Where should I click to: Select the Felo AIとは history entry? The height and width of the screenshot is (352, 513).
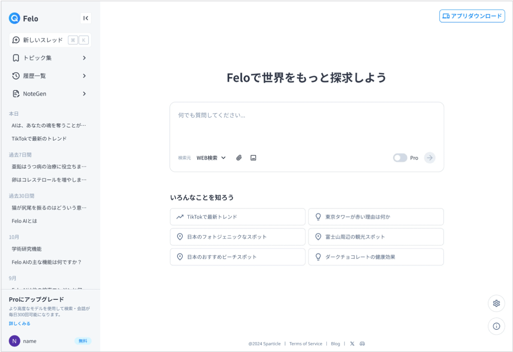coord(24,221)
